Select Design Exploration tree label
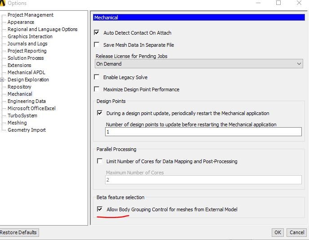Image resolution: width=309 pixels, height=240 pixels. [28, 80]
